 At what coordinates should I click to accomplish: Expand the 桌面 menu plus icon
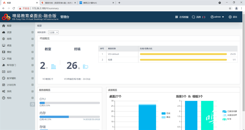(x=32, y=45)
